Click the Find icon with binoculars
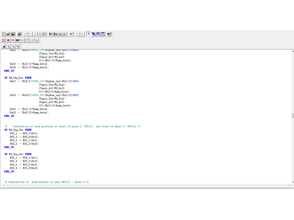 click(51, 34)
